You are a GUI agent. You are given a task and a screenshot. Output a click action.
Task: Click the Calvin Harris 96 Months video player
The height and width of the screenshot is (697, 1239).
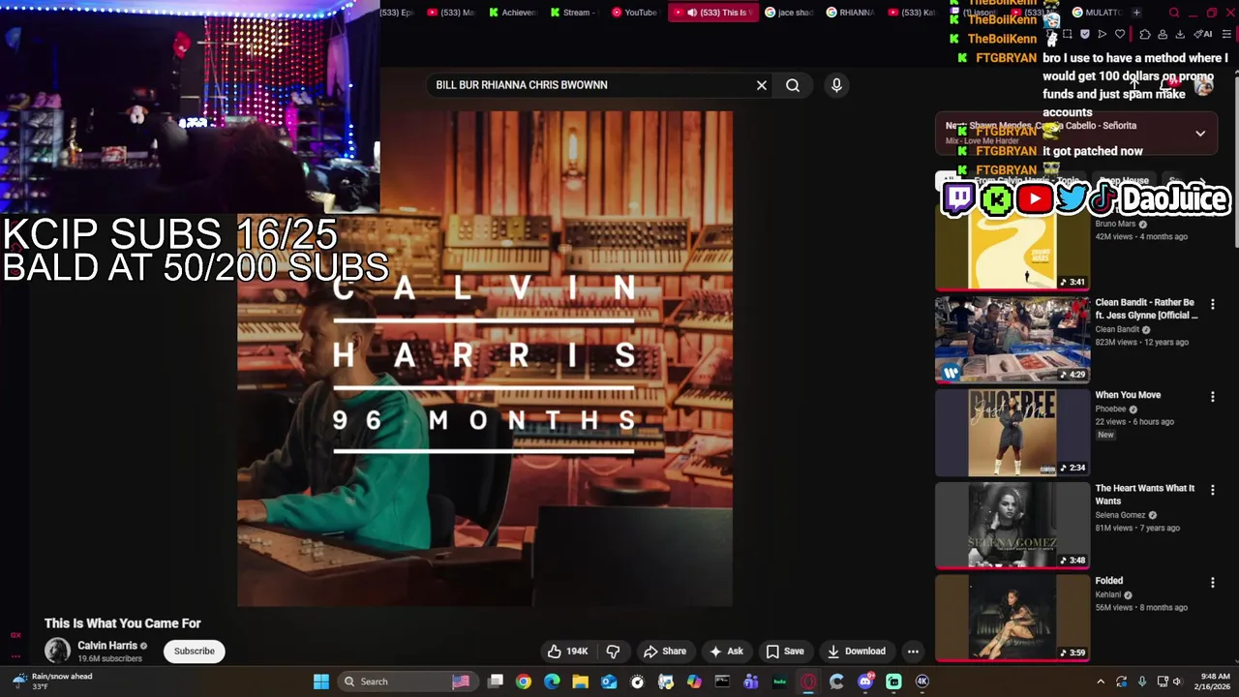tap(485, 358)
